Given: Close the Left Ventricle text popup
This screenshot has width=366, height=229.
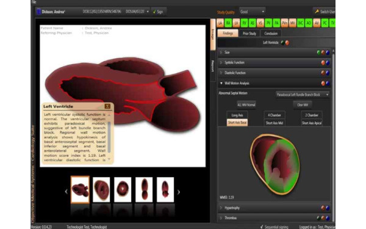Looking at the screenshot, I should [107, 106].
